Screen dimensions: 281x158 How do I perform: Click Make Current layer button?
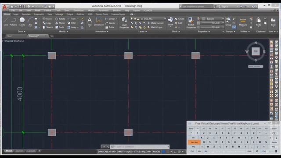click(x=155, y=23)
